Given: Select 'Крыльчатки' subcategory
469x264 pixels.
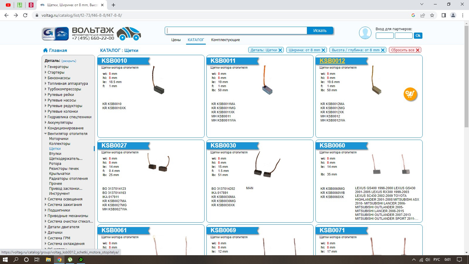Looking at the screenshot, I should point(60,174).
